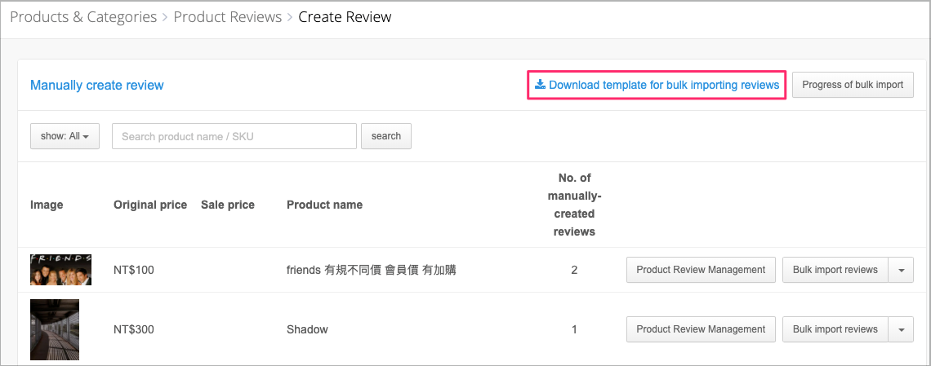This screenshot has height=366, width=931.
Task: Click the Shadow product name text
Action: 307,329
